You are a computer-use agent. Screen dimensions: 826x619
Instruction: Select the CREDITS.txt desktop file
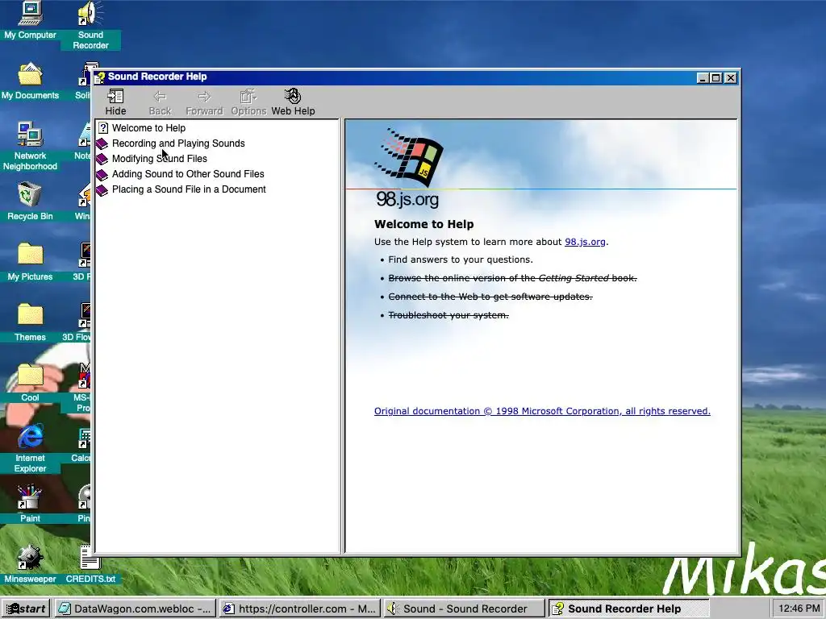(x=90, y=564)
